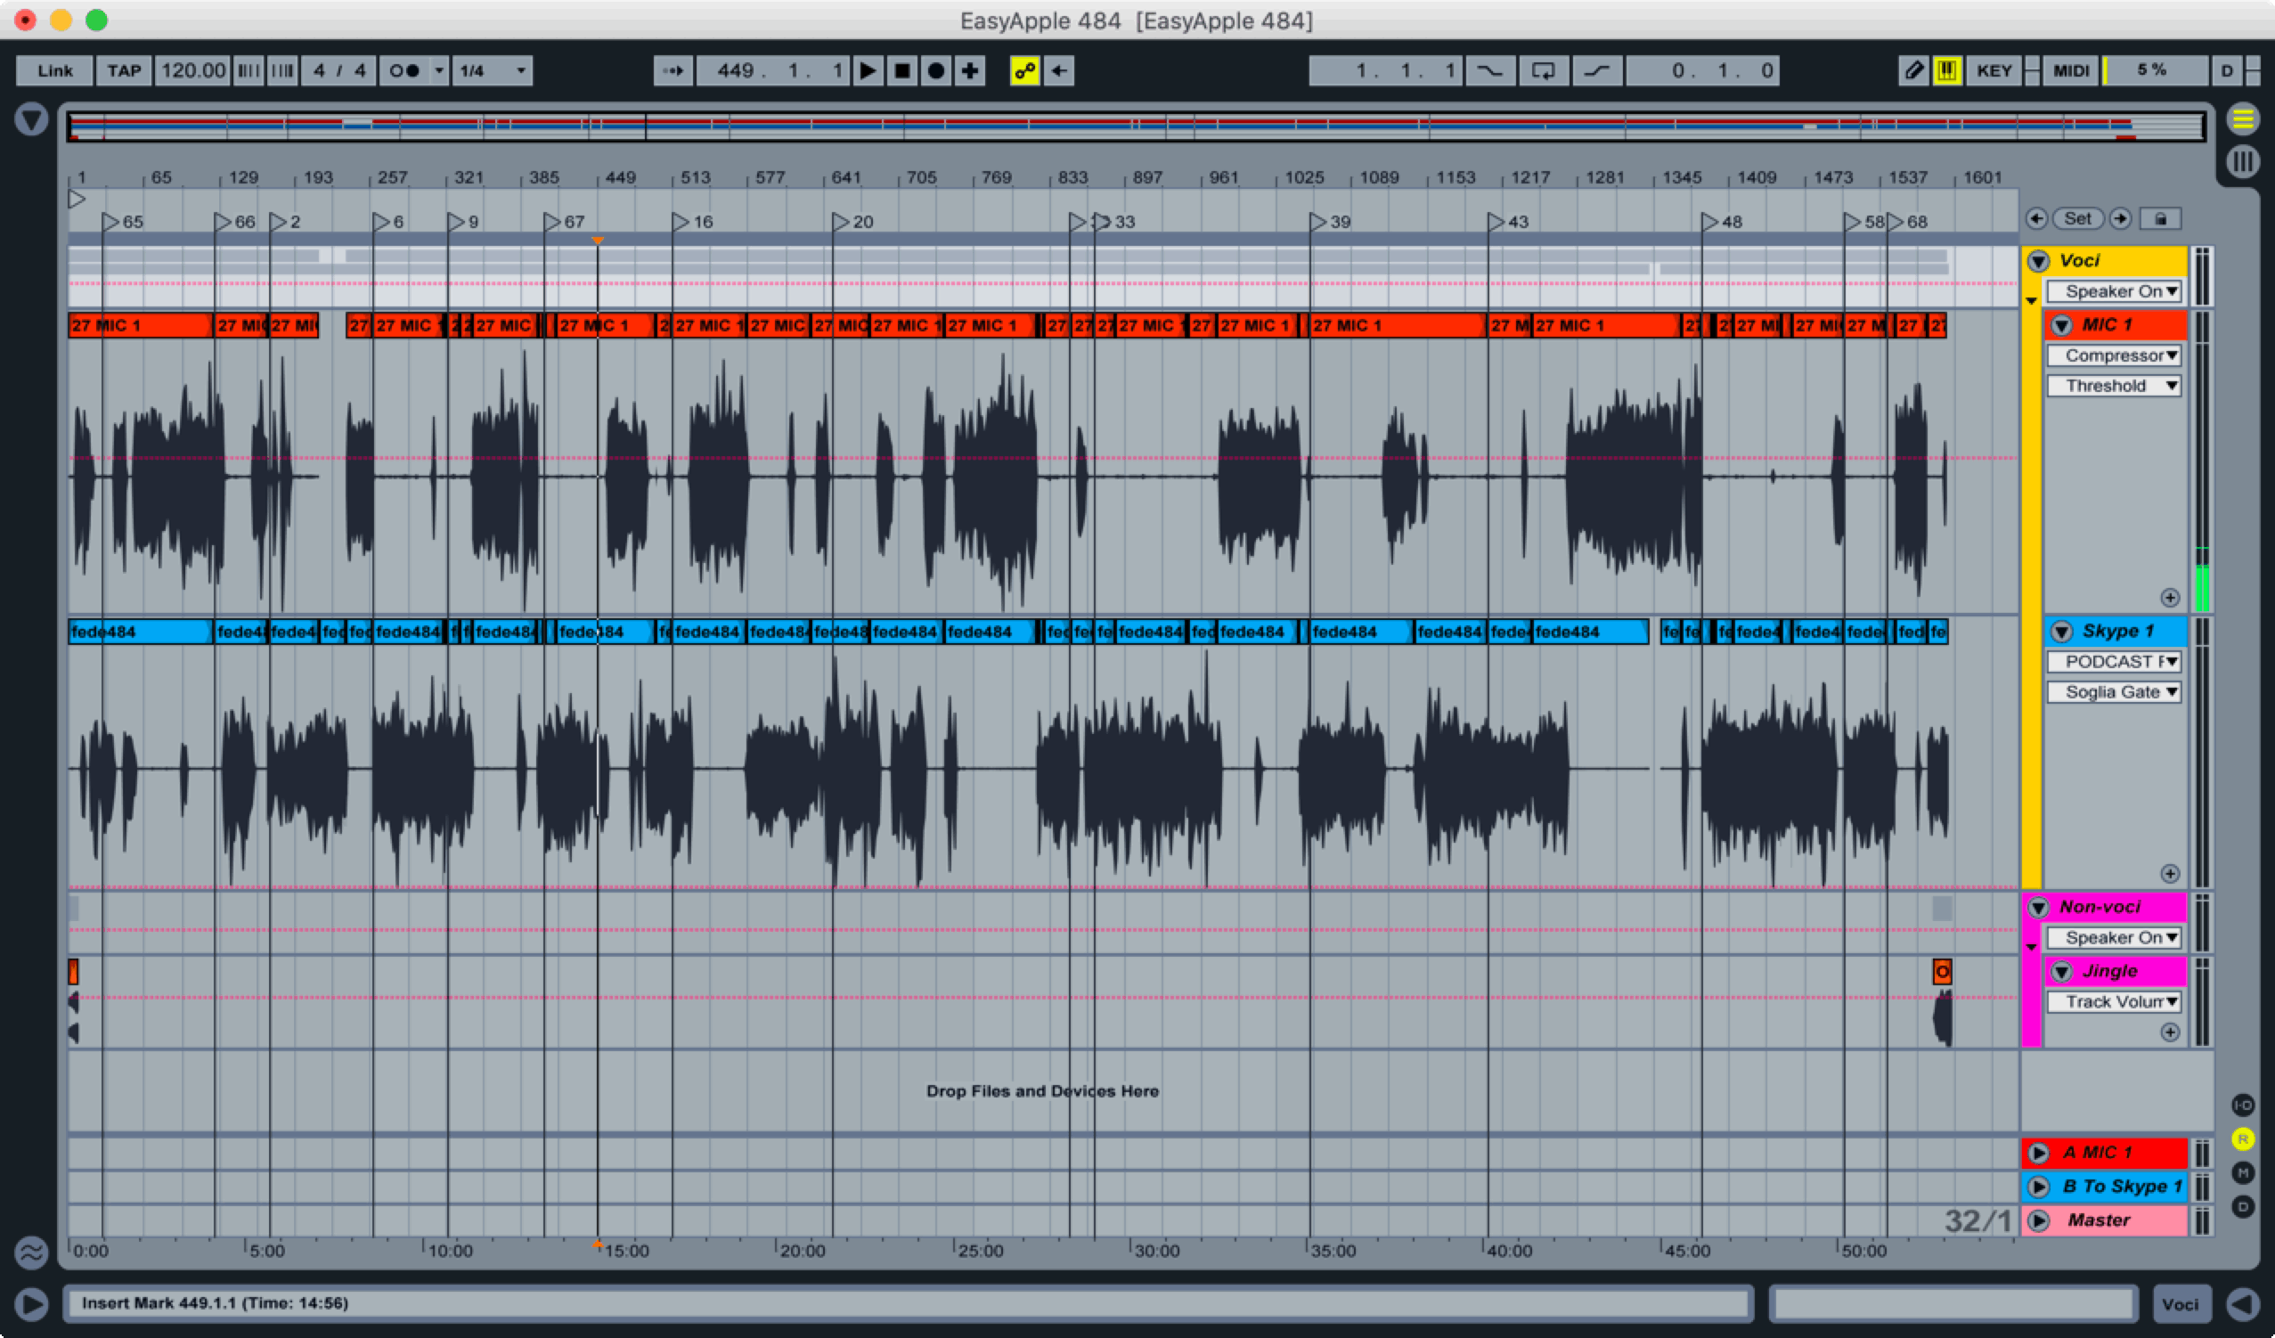Click the Stop button in transport
The image size is (2275, 1338).
901,70
